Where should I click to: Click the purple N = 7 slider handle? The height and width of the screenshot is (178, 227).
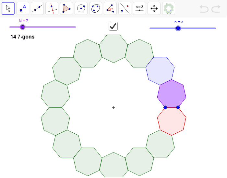tap(22, 27)
